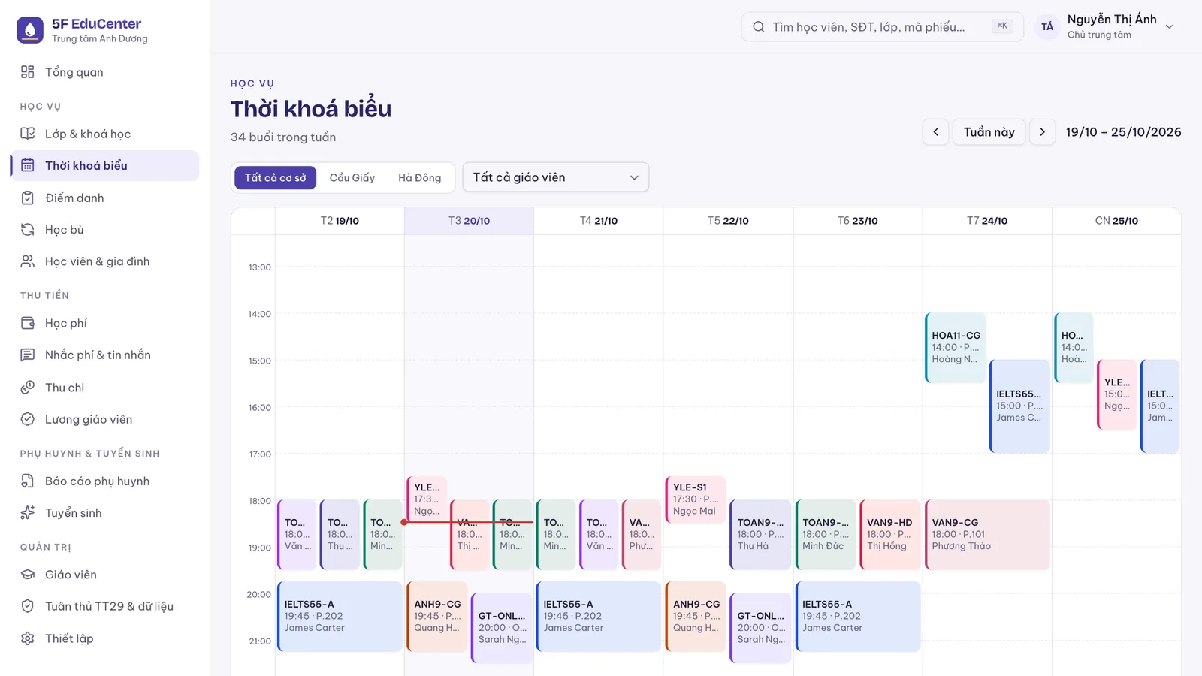Focus the Tìm học viên search field

click(x=882, y=27)
